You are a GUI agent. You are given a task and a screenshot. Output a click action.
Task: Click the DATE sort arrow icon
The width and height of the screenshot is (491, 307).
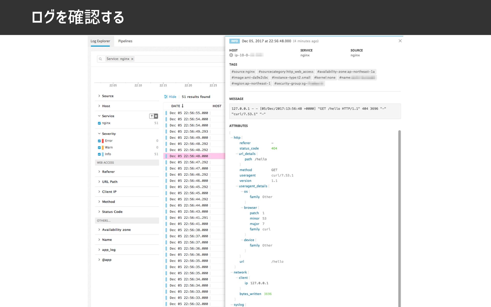coord(183,106)
